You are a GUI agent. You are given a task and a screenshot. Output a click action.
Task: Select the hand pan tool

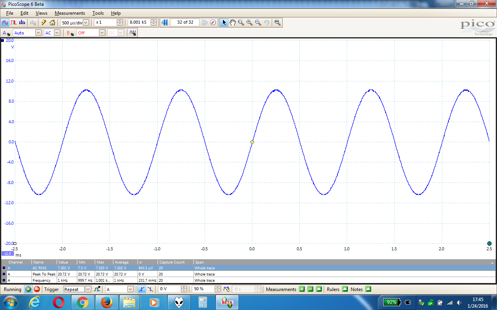[233, 22]
